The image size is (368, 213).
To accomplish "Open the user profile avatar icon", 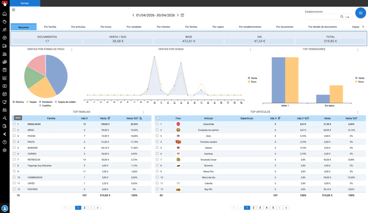I will tap(5, 208).
